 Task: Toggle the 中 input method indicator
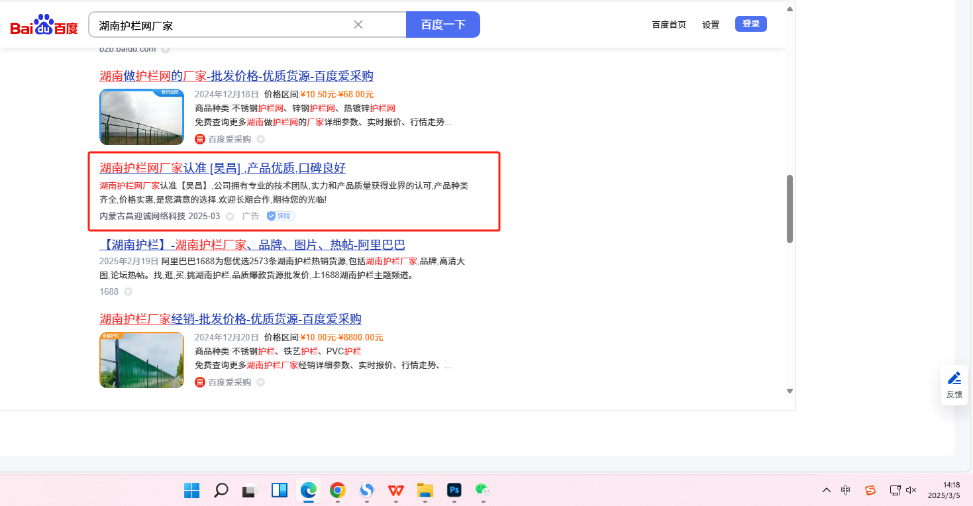(846, 490)
